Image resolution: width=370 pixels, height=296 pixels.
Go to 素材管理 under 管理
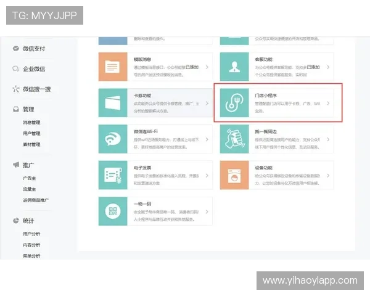[31, 144]
